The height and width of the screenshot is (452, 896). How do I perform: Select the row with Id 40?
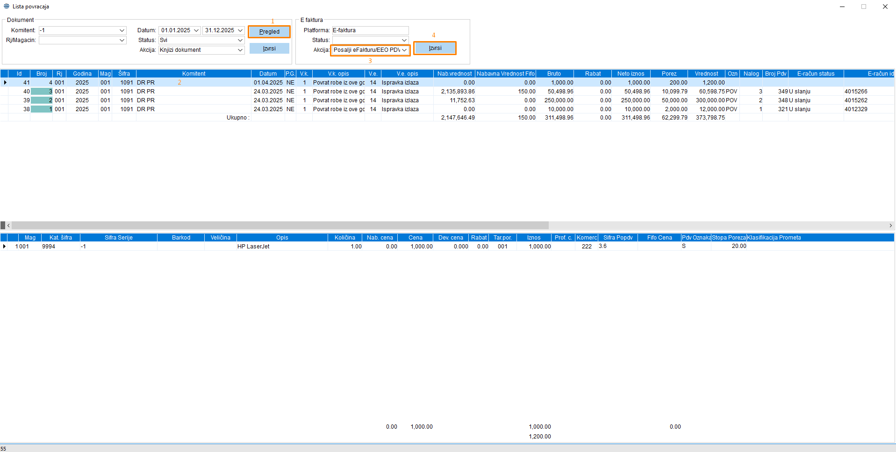[187, 92]
